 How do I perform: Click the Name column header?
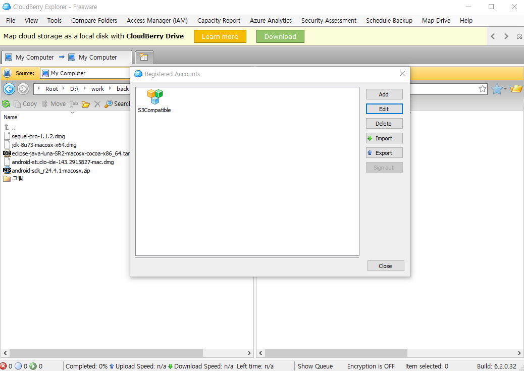coord(11,117)
